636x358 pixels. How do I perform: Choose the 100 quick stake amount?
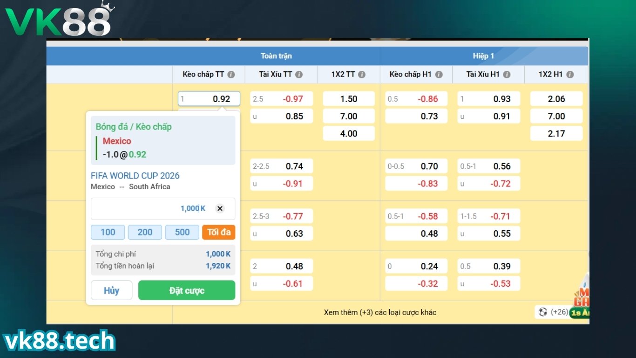108,232
